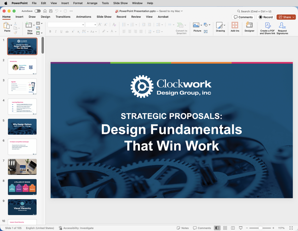Open the Share button dropdown arrow

pyautogui.click(x=294, y=17)
